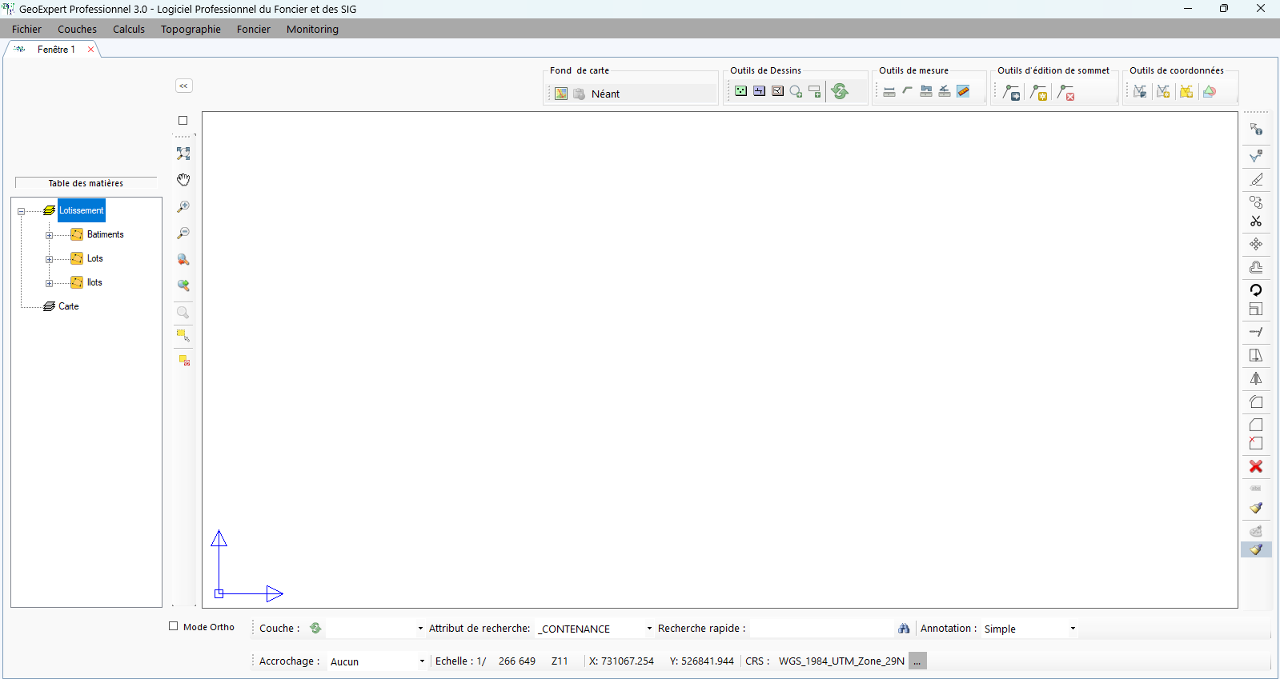Click the delete vertex tool
This screenshot has height=679, width=1280.
[x=1065, y=93]
